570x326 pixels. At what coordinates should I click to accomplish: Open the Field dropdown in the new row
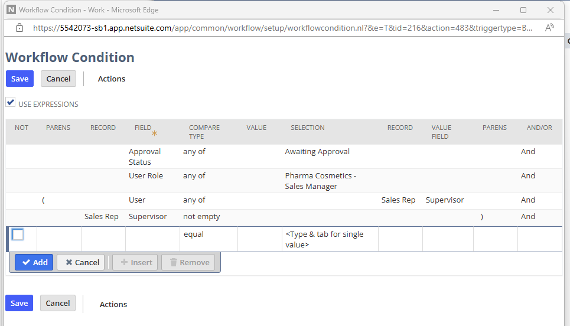point(152,239)
